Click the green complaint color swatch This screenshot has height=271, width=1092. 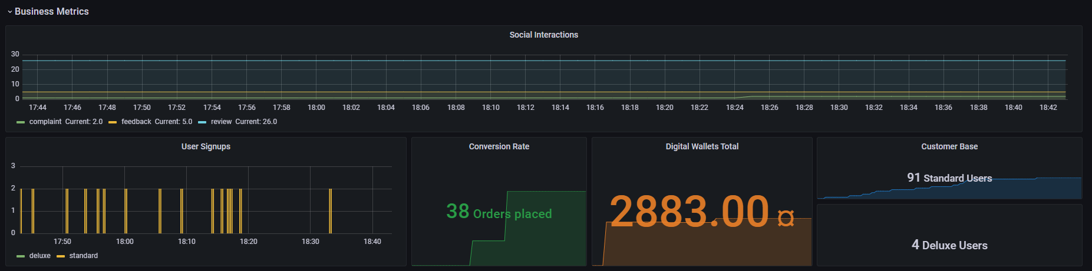tap(21, 122)
